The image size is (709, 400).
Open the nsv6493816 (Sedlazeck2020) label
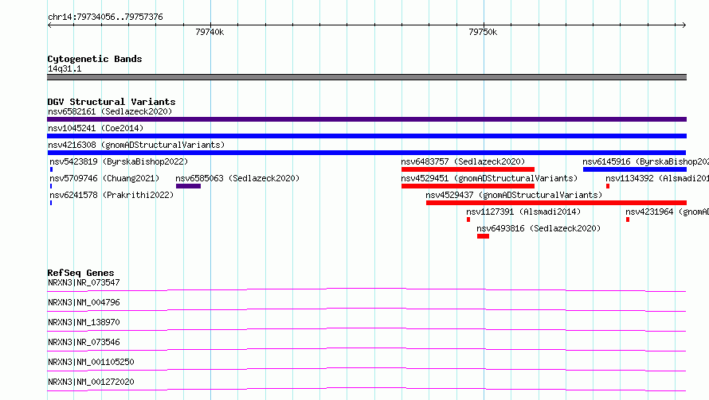(x=539, y=228)
